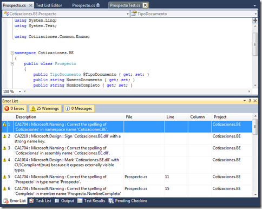Close the Error List panel
262x209 pixels.
coord(255,101)
